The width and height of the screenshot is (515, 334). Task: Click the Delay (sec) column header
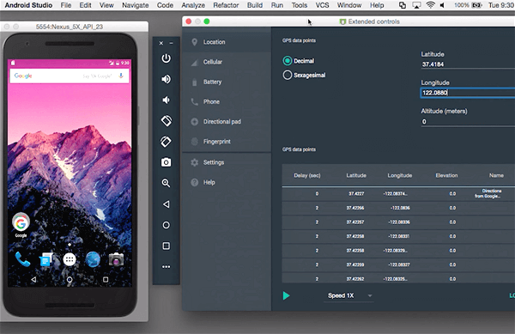coord(307,175)
